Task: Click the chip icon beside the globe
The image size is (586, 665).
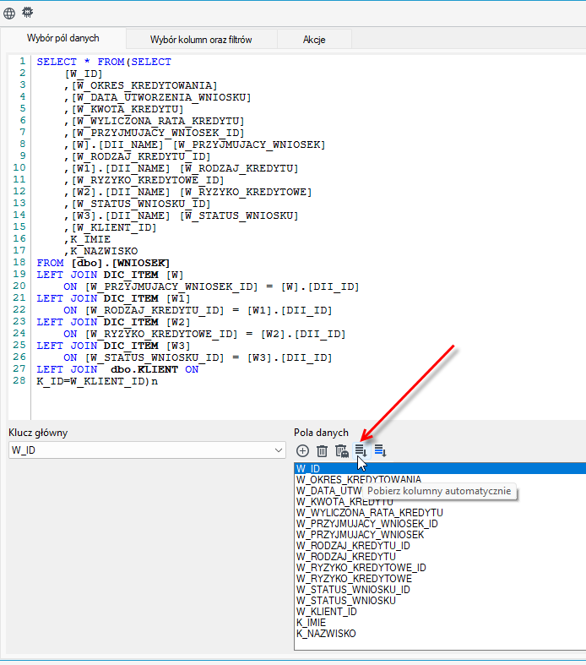Action: tap(28, 13)
